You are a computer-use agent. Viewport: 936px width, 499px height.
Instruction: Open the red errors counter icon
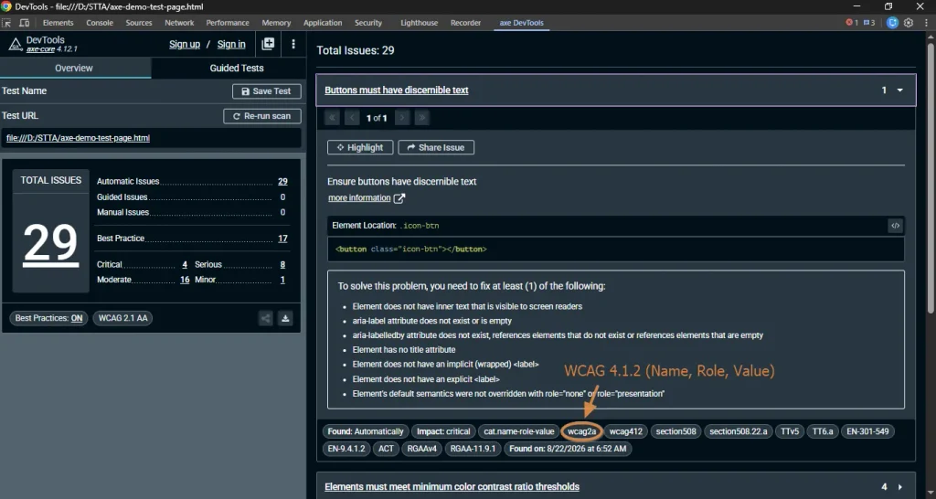click(x=852, y=23)
